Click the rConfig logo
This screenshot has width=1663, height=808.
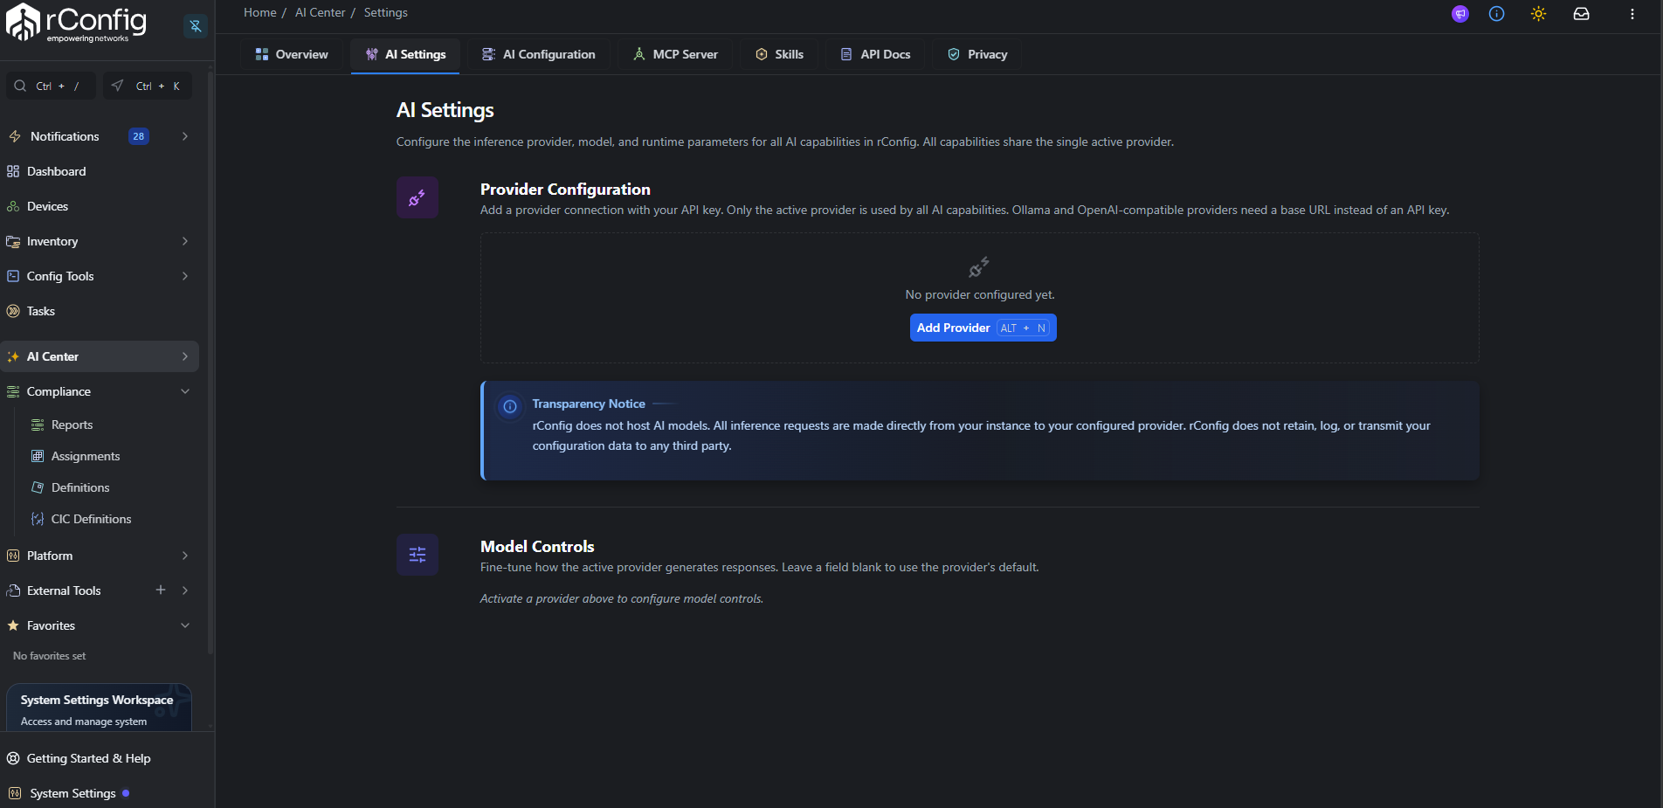point(77,24)
